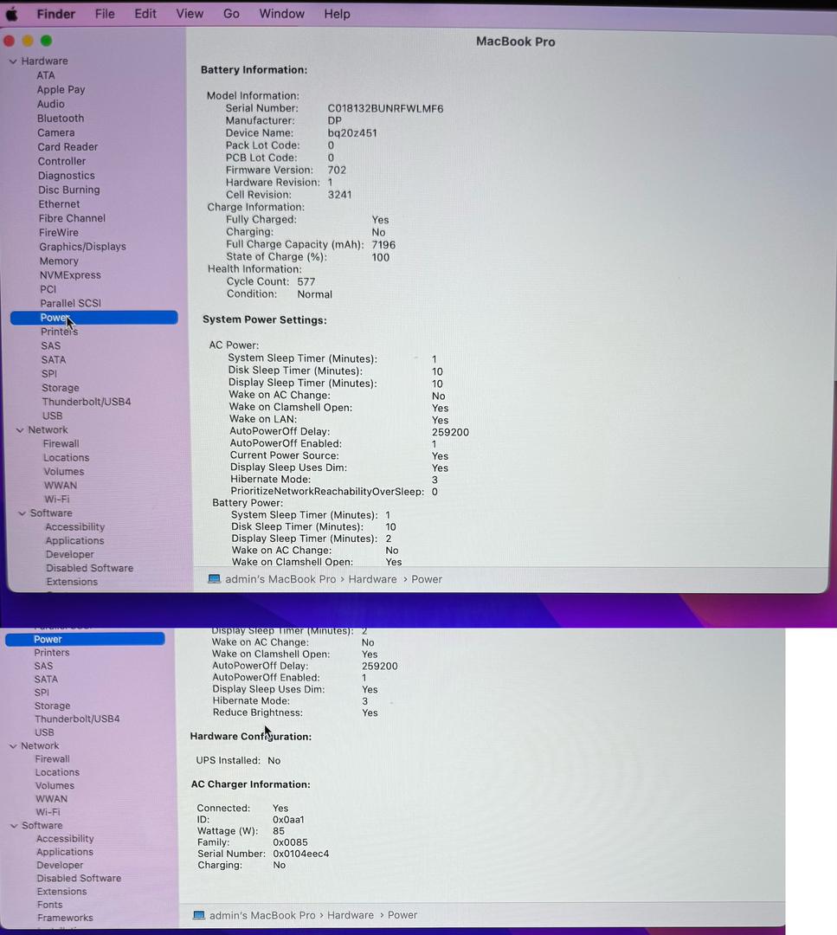Click "Hardware" in lower window path bar
This screenshot has height=935, width=837.
[351, 915]
